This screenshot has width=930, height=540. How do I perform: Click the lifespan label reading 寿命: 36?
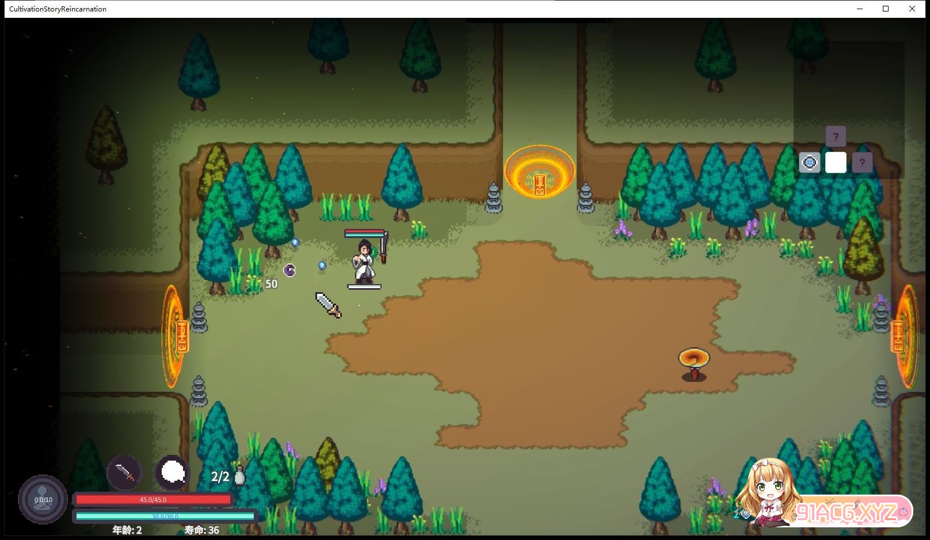[201, 530]
